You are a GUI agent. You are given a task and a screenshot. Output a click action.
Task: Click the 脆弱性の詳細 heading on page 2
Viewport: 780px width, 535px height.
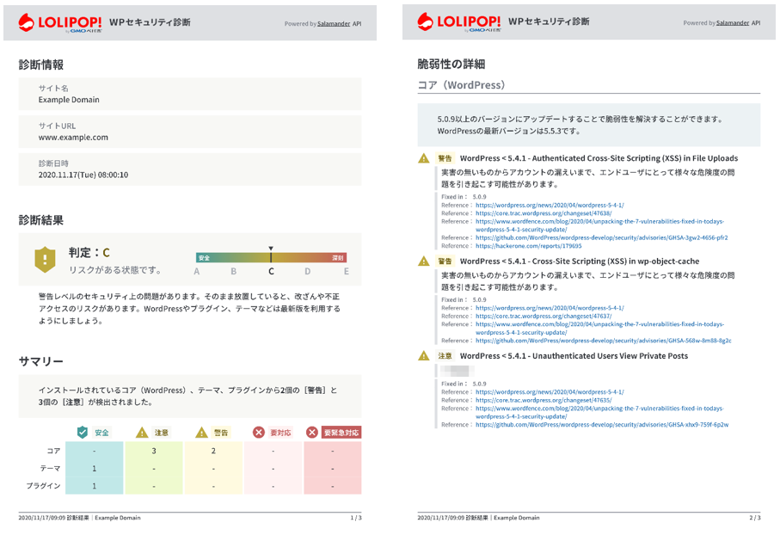coord(451,65)
